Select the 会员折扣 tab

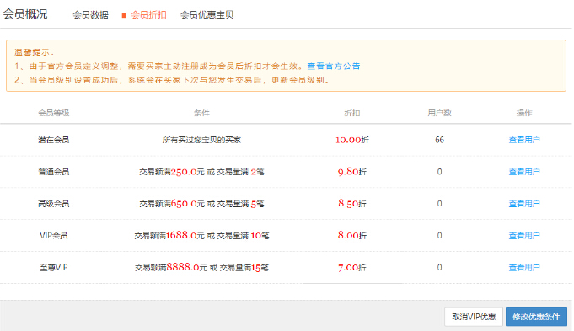click(x=148, y=15)
